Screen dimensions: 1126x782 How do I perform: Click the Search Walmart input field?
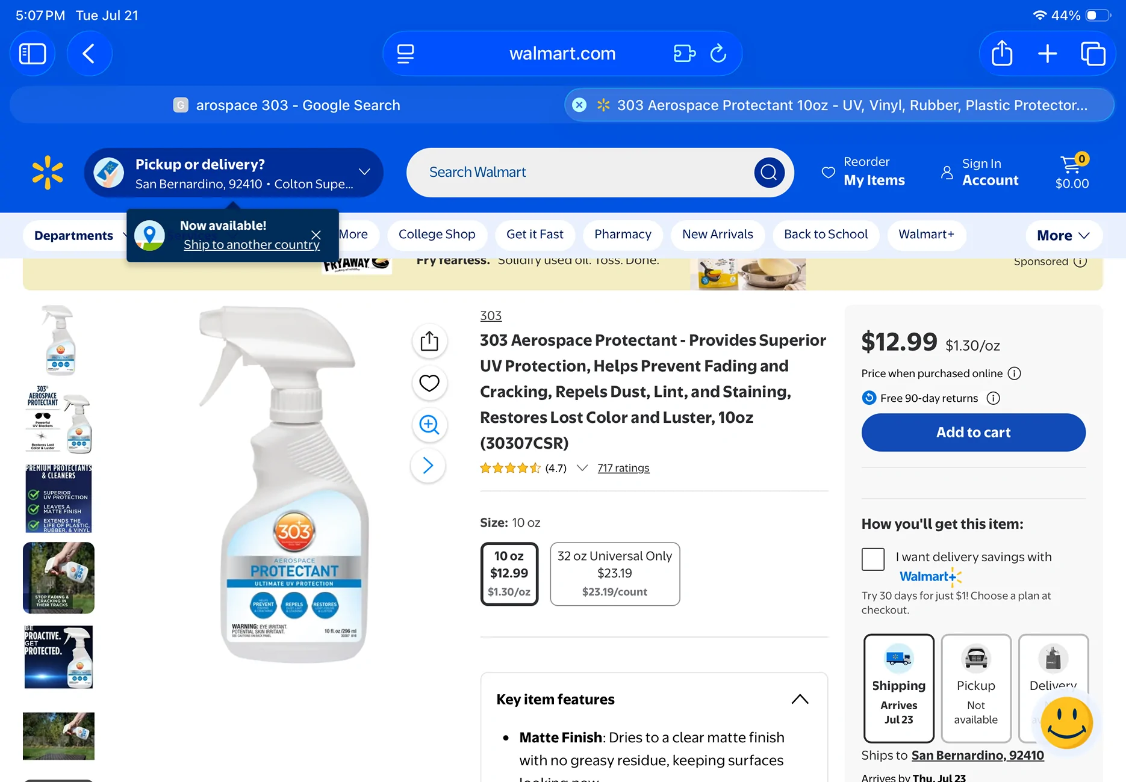click(581, 173)
